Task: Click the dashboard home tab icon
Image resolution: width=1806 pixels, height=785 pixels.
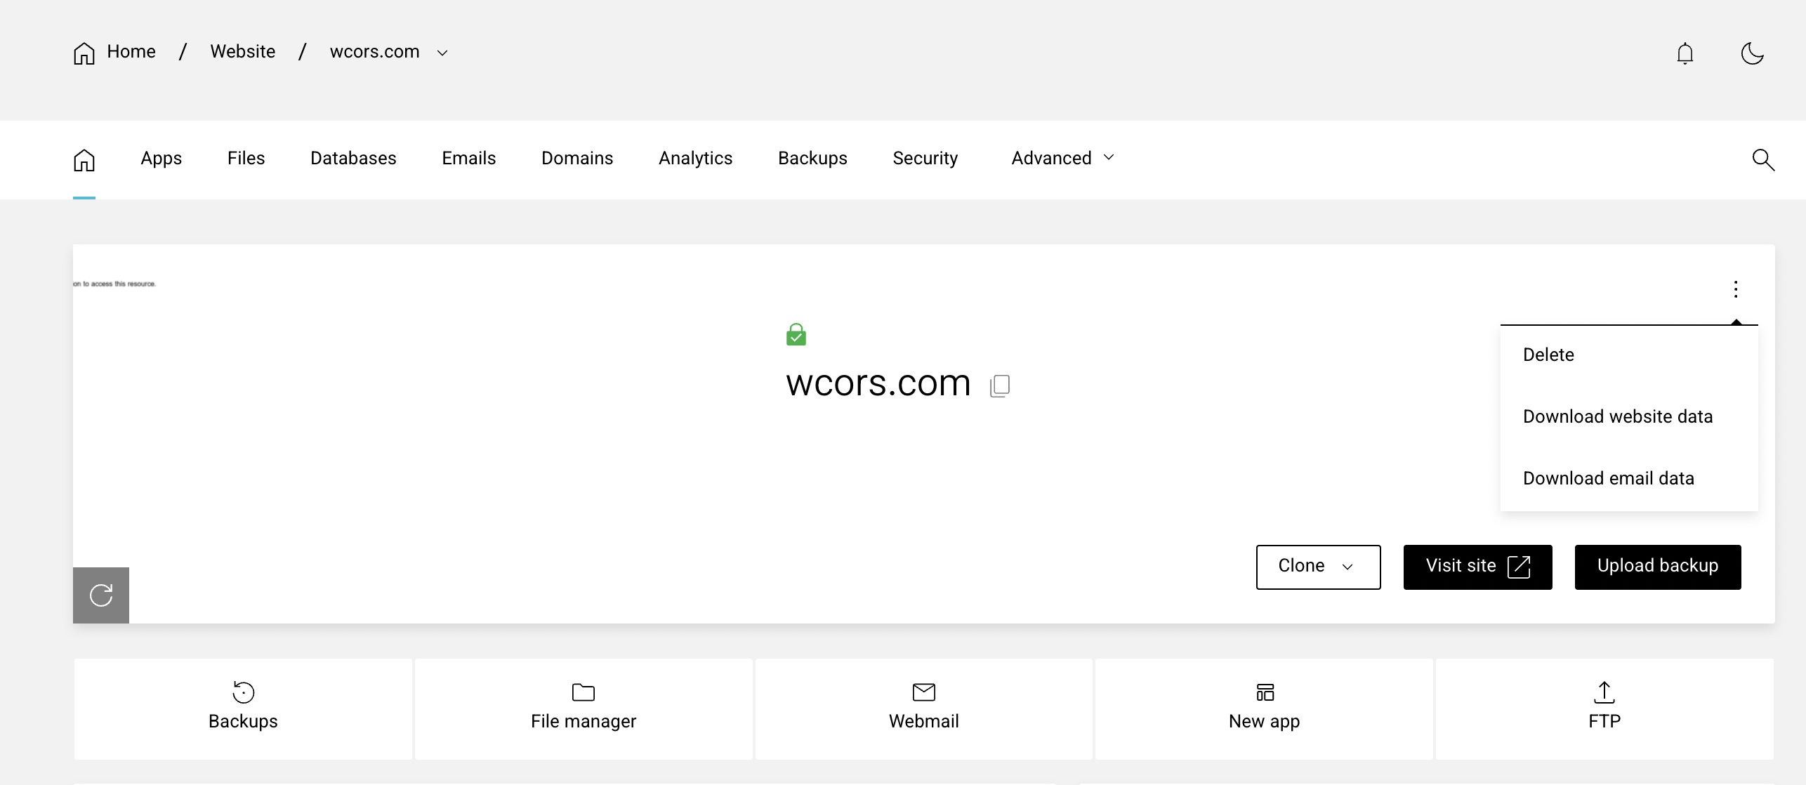Action: click(x=84, y=160)
